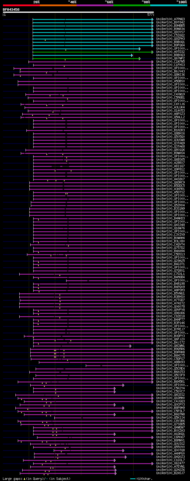
Task: Select label UniRef100_C1FHS3
Action: [x=170, y=65]
